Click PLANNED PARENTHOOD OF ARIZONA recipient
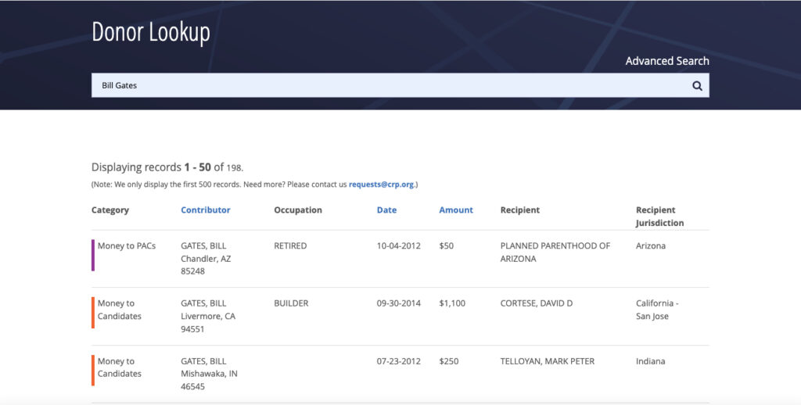801x405 pixels. pos(555,253)
